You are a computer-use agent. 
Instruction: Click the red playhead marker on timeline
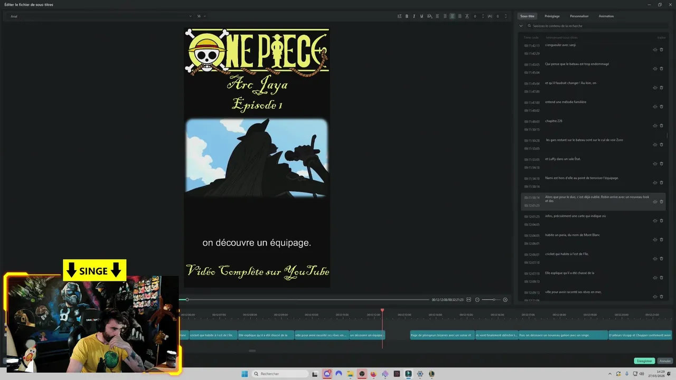[x=382, y=310]
